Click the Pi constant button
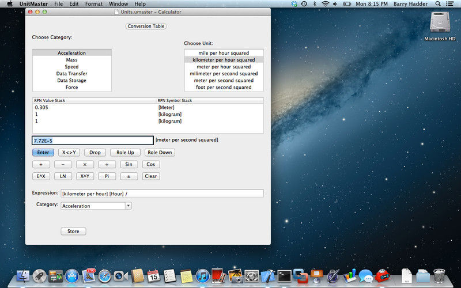 [x=107, y=176]
